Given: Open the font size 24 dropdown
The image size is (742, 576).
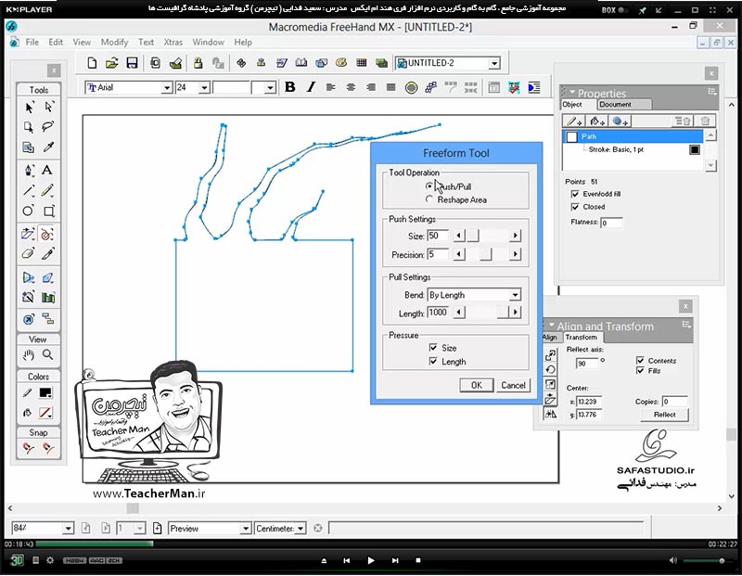Looking at the screenshot, I should [x=204, y=87].
